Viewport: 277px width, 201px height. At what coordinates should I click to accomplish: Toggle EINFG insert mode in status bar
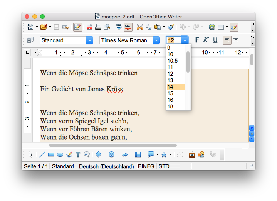(x=146, y=166)
